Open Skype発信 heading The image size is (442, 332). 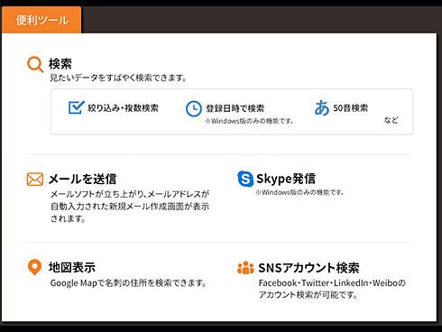coord(286,179)
